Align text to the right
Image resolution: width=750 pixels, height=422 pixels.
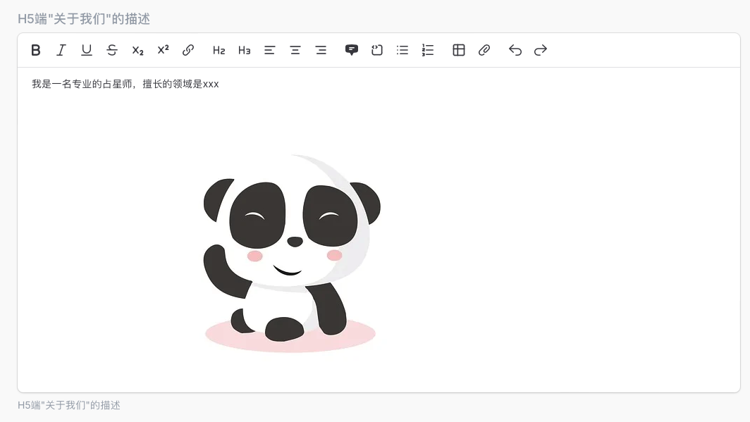321,50
